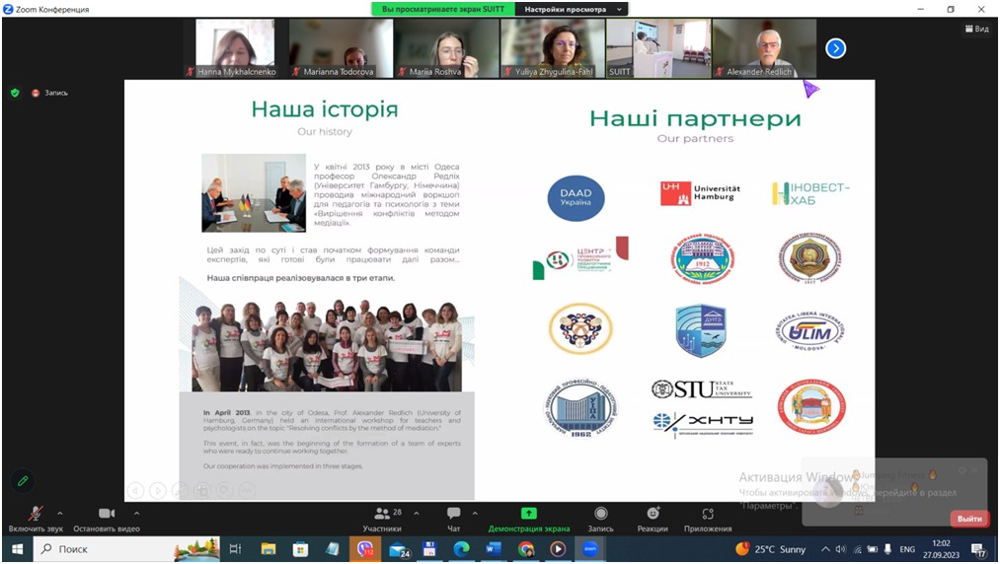Click the red Выйти leave button
Image resolution: width=1000 pixels, height=564 pixels.
point(968,519)
